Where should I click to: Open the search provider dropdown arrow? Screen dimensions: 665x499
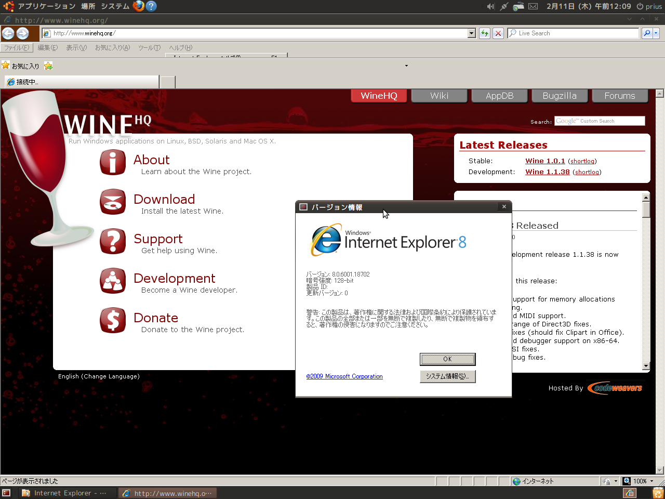pyautogui.click(x=656, y=33)
